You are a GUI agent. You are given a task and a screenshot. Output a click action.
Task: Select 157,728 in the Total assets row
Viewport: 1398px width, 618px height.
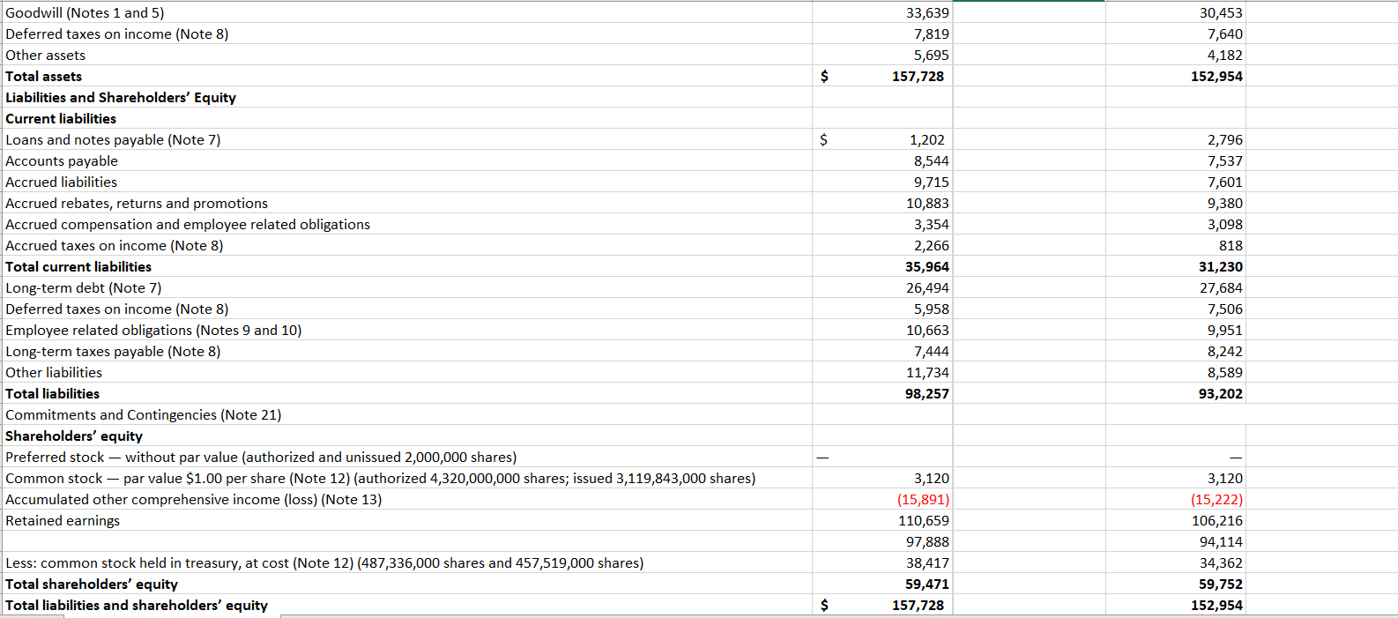click(882, 76)
